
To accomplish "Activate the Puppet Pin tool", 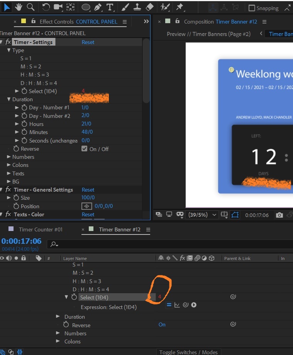I will tap(179, 7).
